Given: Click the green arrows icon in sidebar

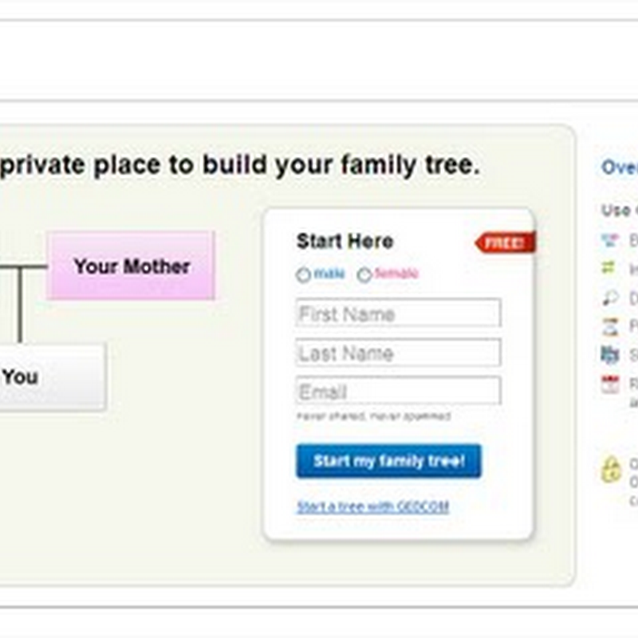Looking at the screenshot, I should [x=608, y=268].
